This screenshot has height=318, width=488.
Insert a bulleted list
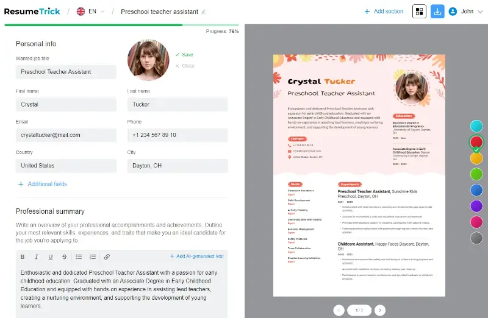pyautogui.click(x=79, y=256)
